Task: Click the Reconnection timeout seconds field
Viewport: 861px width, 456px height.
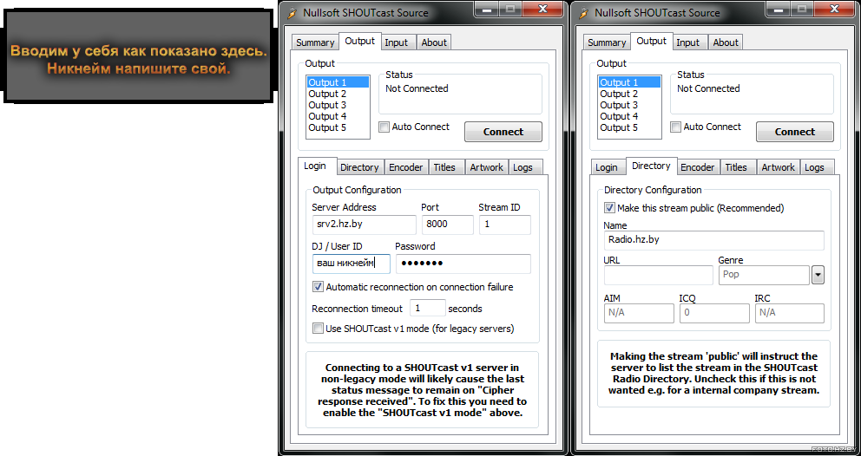Action: [428, 308]
